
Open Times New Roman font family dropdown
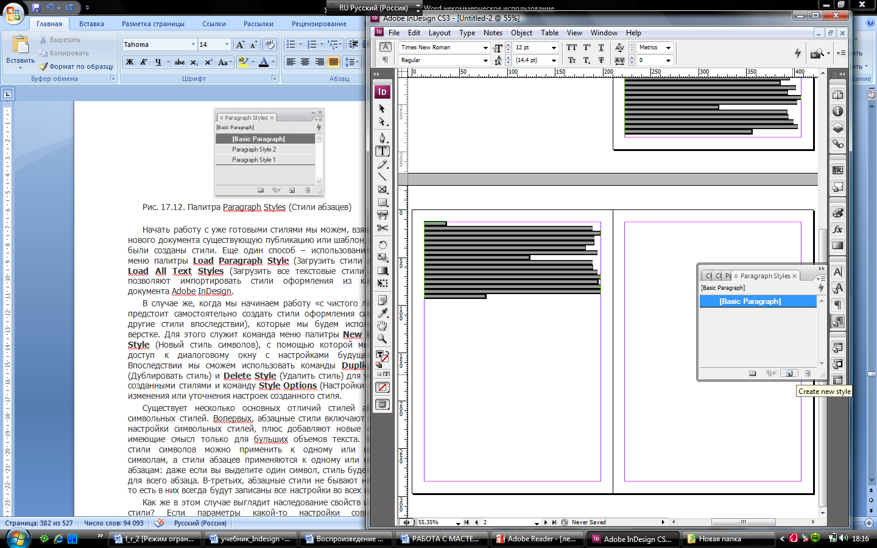click(485, 47)
